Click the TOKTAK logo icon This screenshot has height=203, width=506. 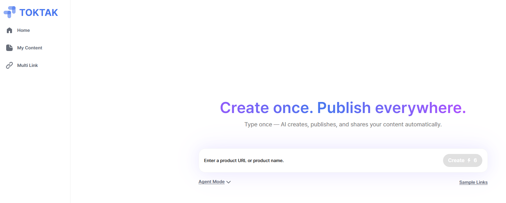click(x=10, y=12)
